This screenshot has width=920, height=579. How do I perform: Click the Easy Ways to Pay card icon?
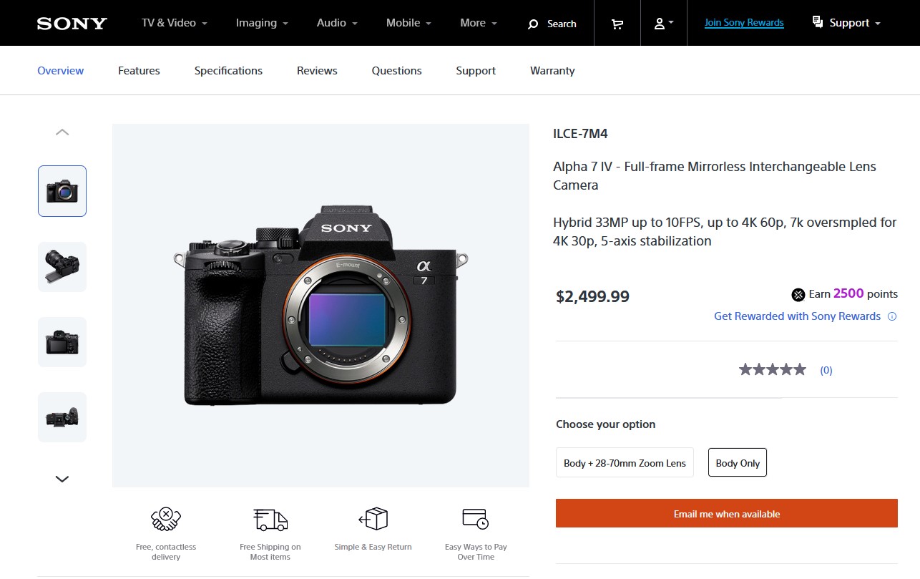[x=476, y=518]
